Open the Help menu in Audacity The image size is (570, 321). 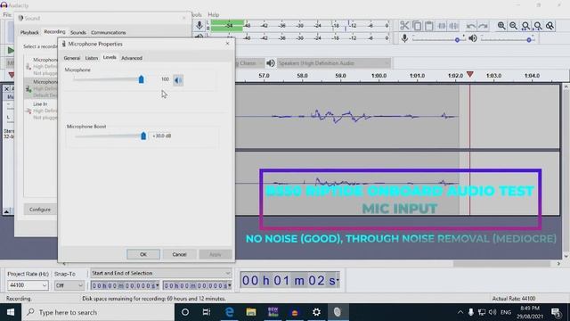214,14
